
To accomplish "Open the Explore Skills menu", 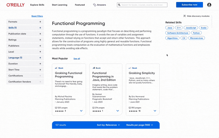I will (x=37, y=5).
